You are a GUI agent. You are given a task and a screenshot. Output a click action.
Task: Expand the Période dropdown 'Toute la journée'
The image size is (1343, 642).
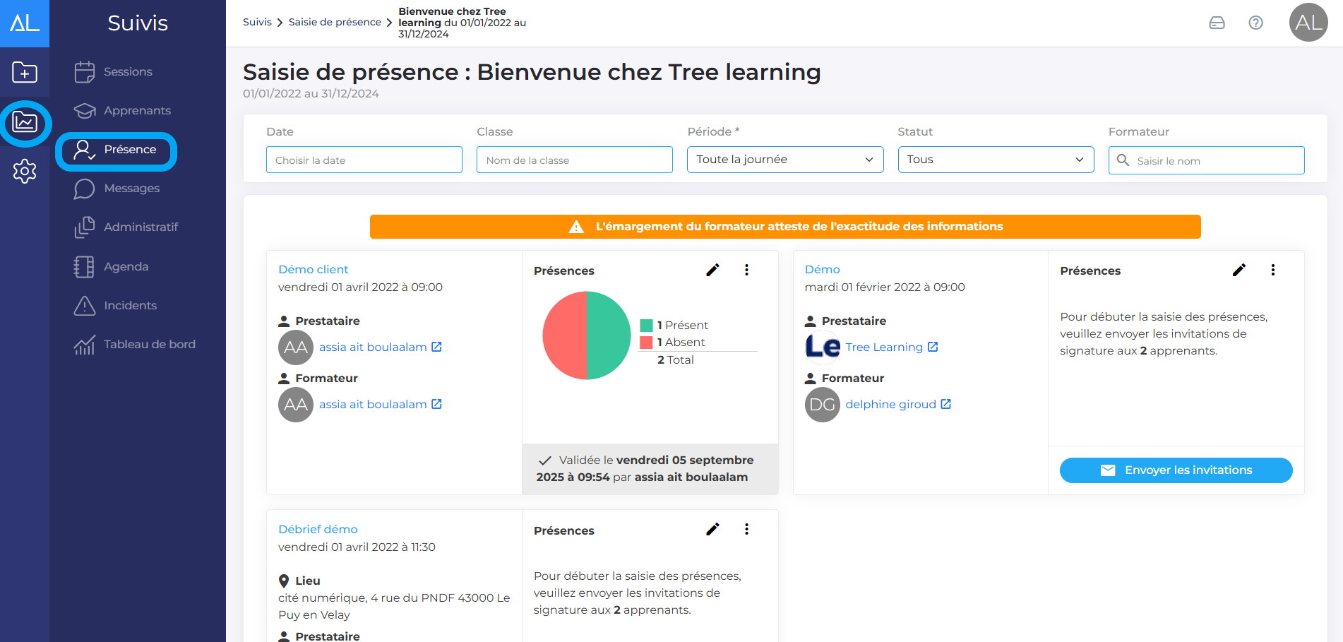[x=784, y=160]
